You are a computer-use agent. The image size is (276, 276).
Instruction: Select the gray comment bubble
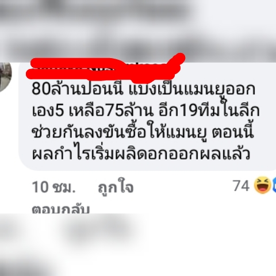pyautogui.click(x=148, y=116)
